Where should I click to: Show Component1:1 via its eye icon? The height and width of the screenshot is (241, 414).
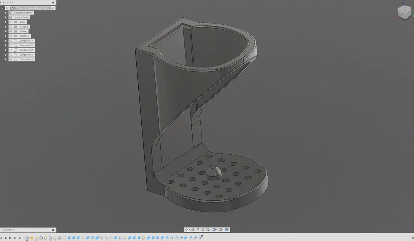tap(11, 41)
